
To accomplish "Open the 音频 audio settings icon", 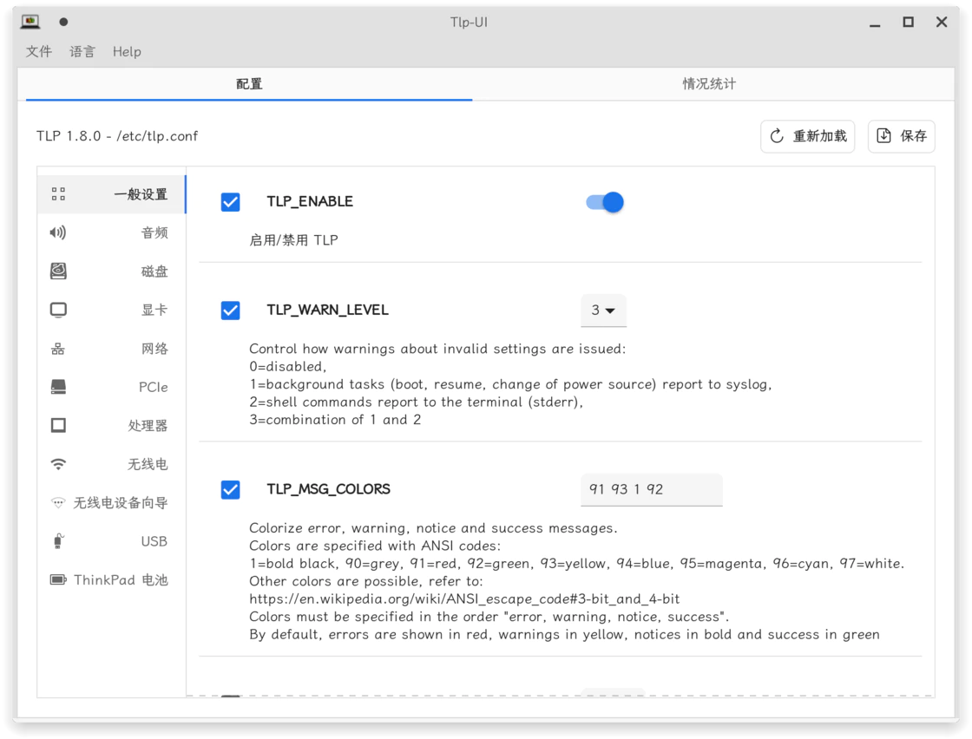I will (x=57, y=233).
